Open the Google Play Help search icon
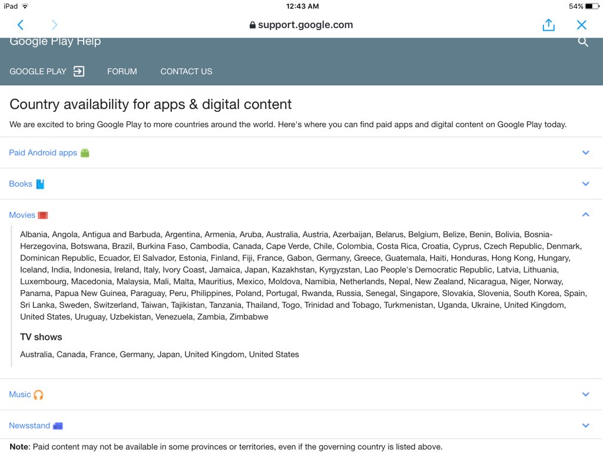The height and width of the screenshot is (452, 603). [x=583, y=42]
